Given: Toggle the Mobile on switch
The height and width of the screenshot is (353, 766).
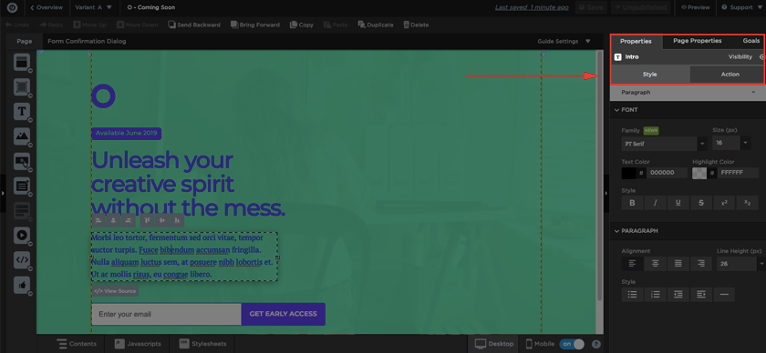Looking at the screenshot, I should [572, 344].
